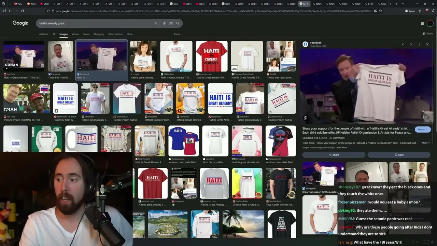
Task: Open 'Trump was right about' Reddit title
Action: (281, 78)
